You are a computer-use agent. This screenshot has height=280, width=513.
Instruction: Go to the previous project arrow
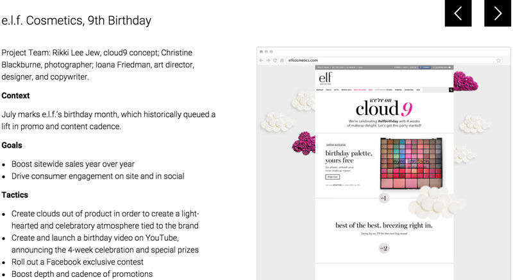(x=458, y=14)
